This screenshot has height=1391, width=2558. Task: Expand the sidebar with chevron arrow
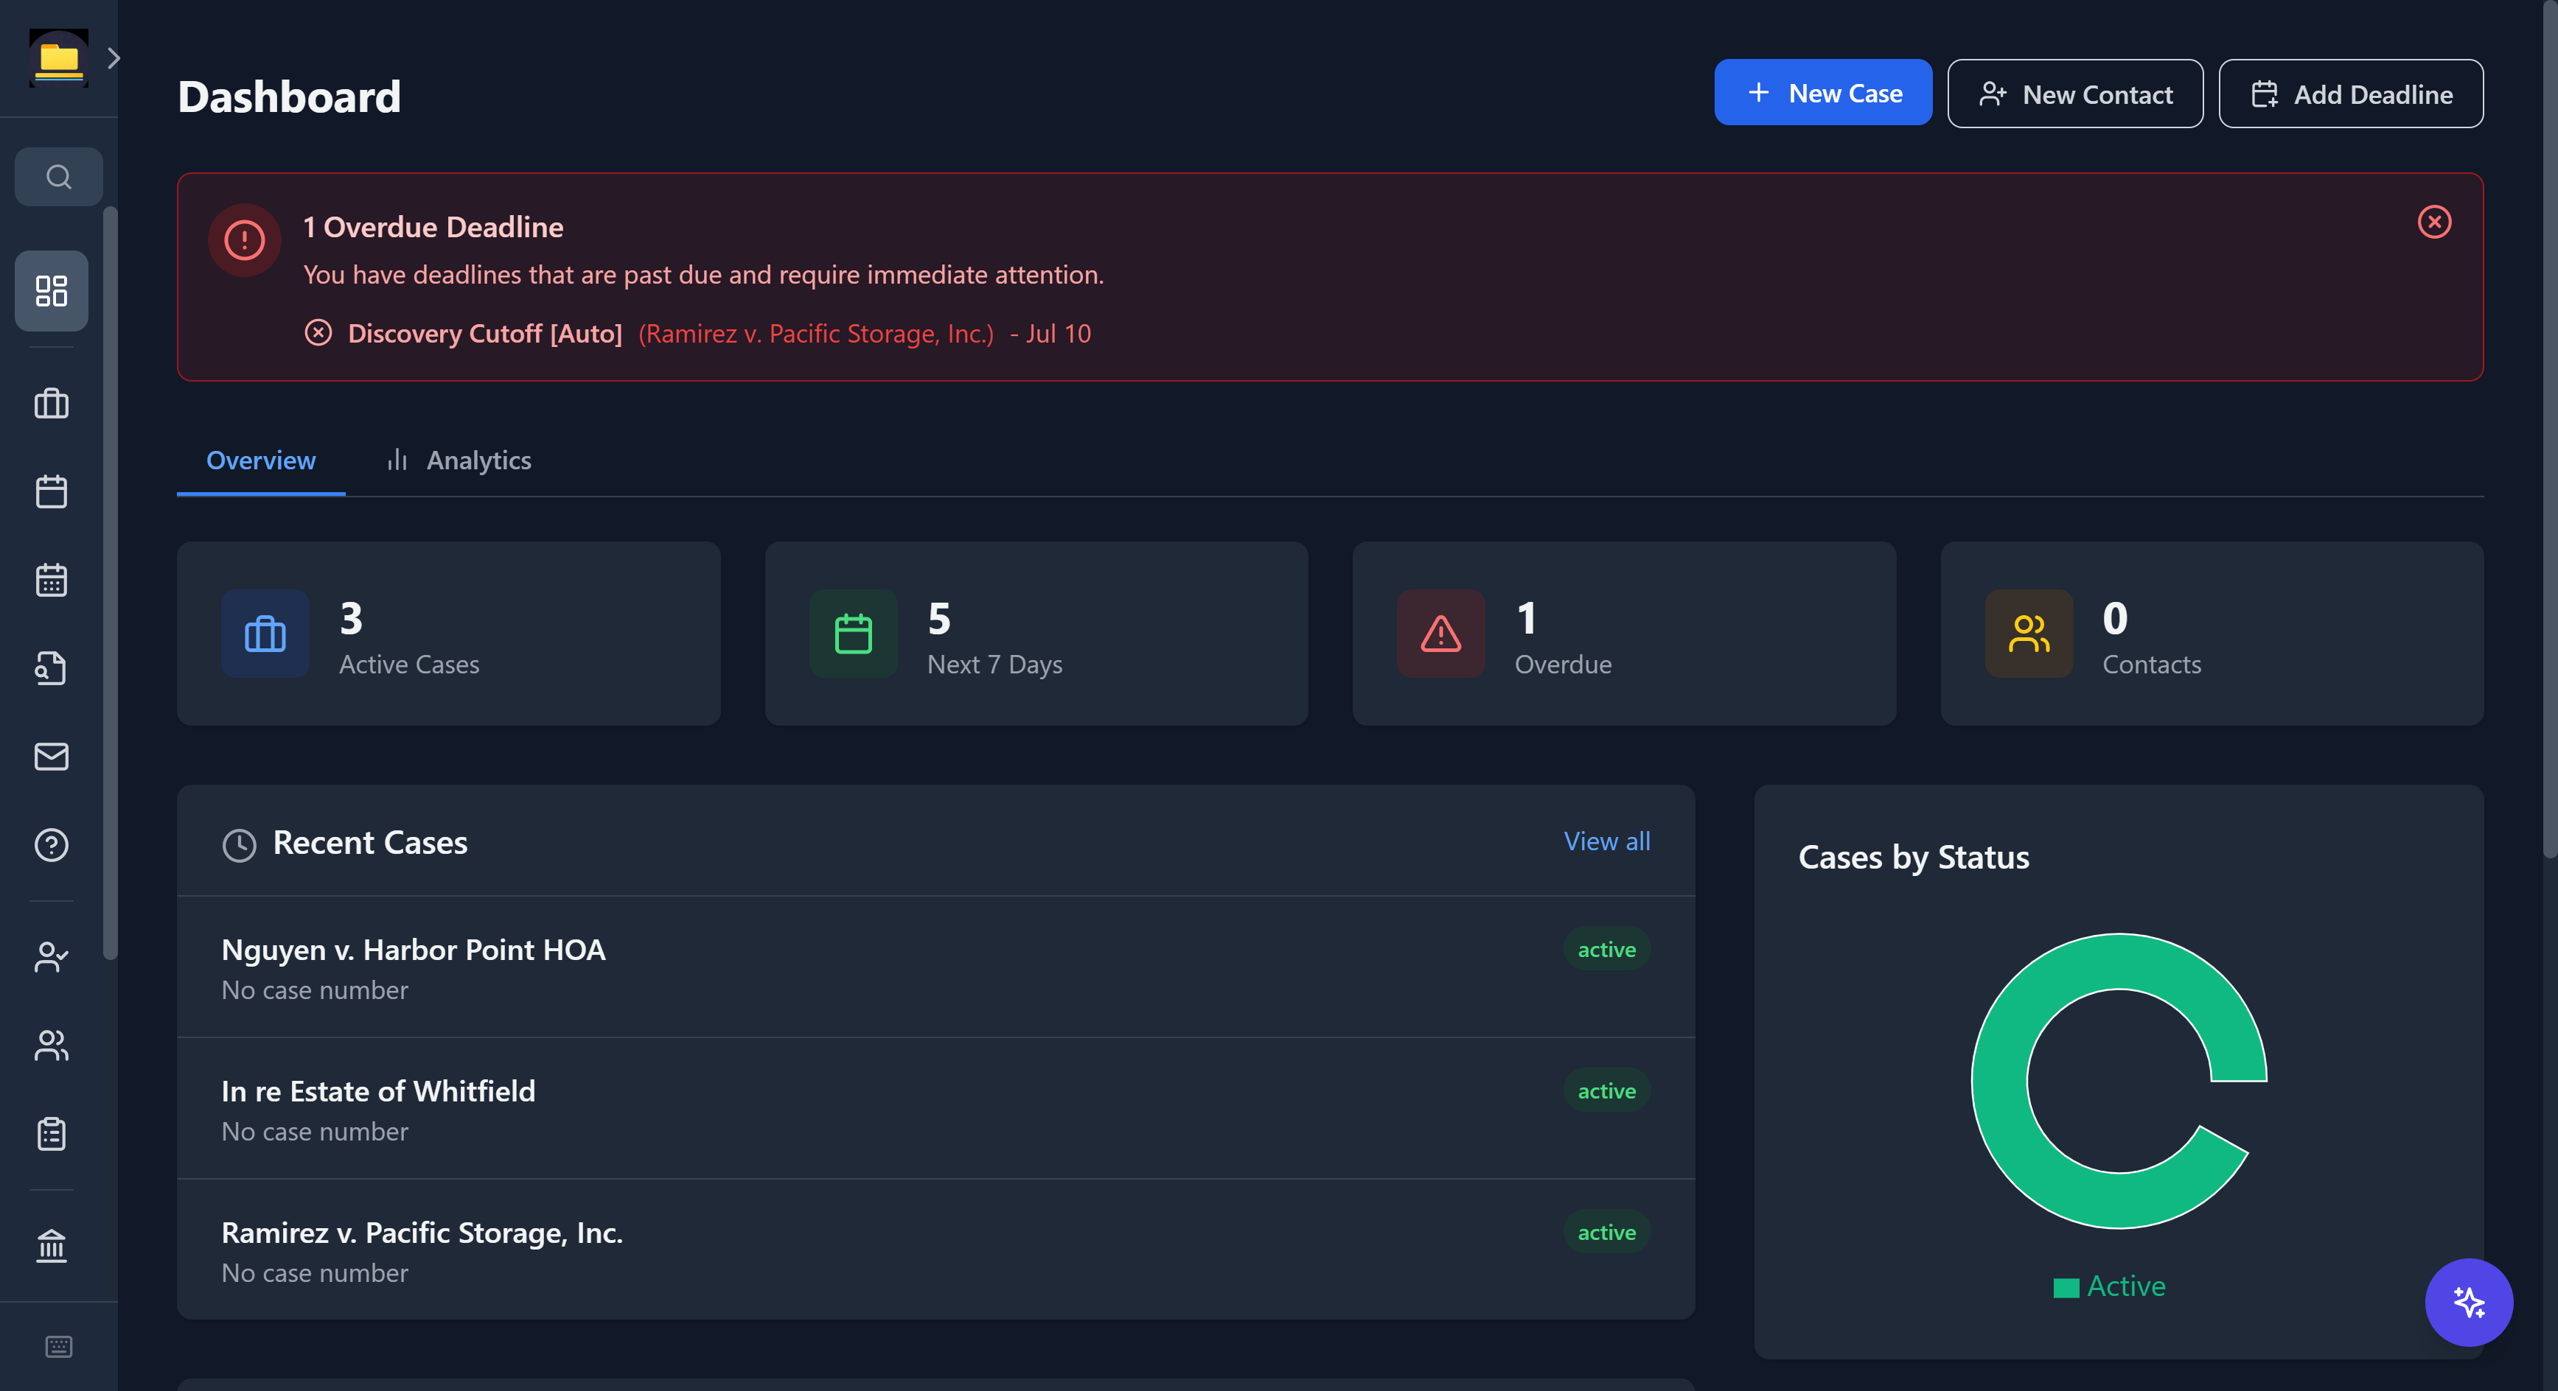tap(114, 58)
